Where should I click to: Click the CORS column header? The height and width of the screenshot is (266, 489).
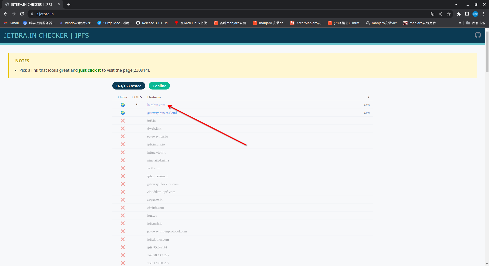tap(137, 97)
